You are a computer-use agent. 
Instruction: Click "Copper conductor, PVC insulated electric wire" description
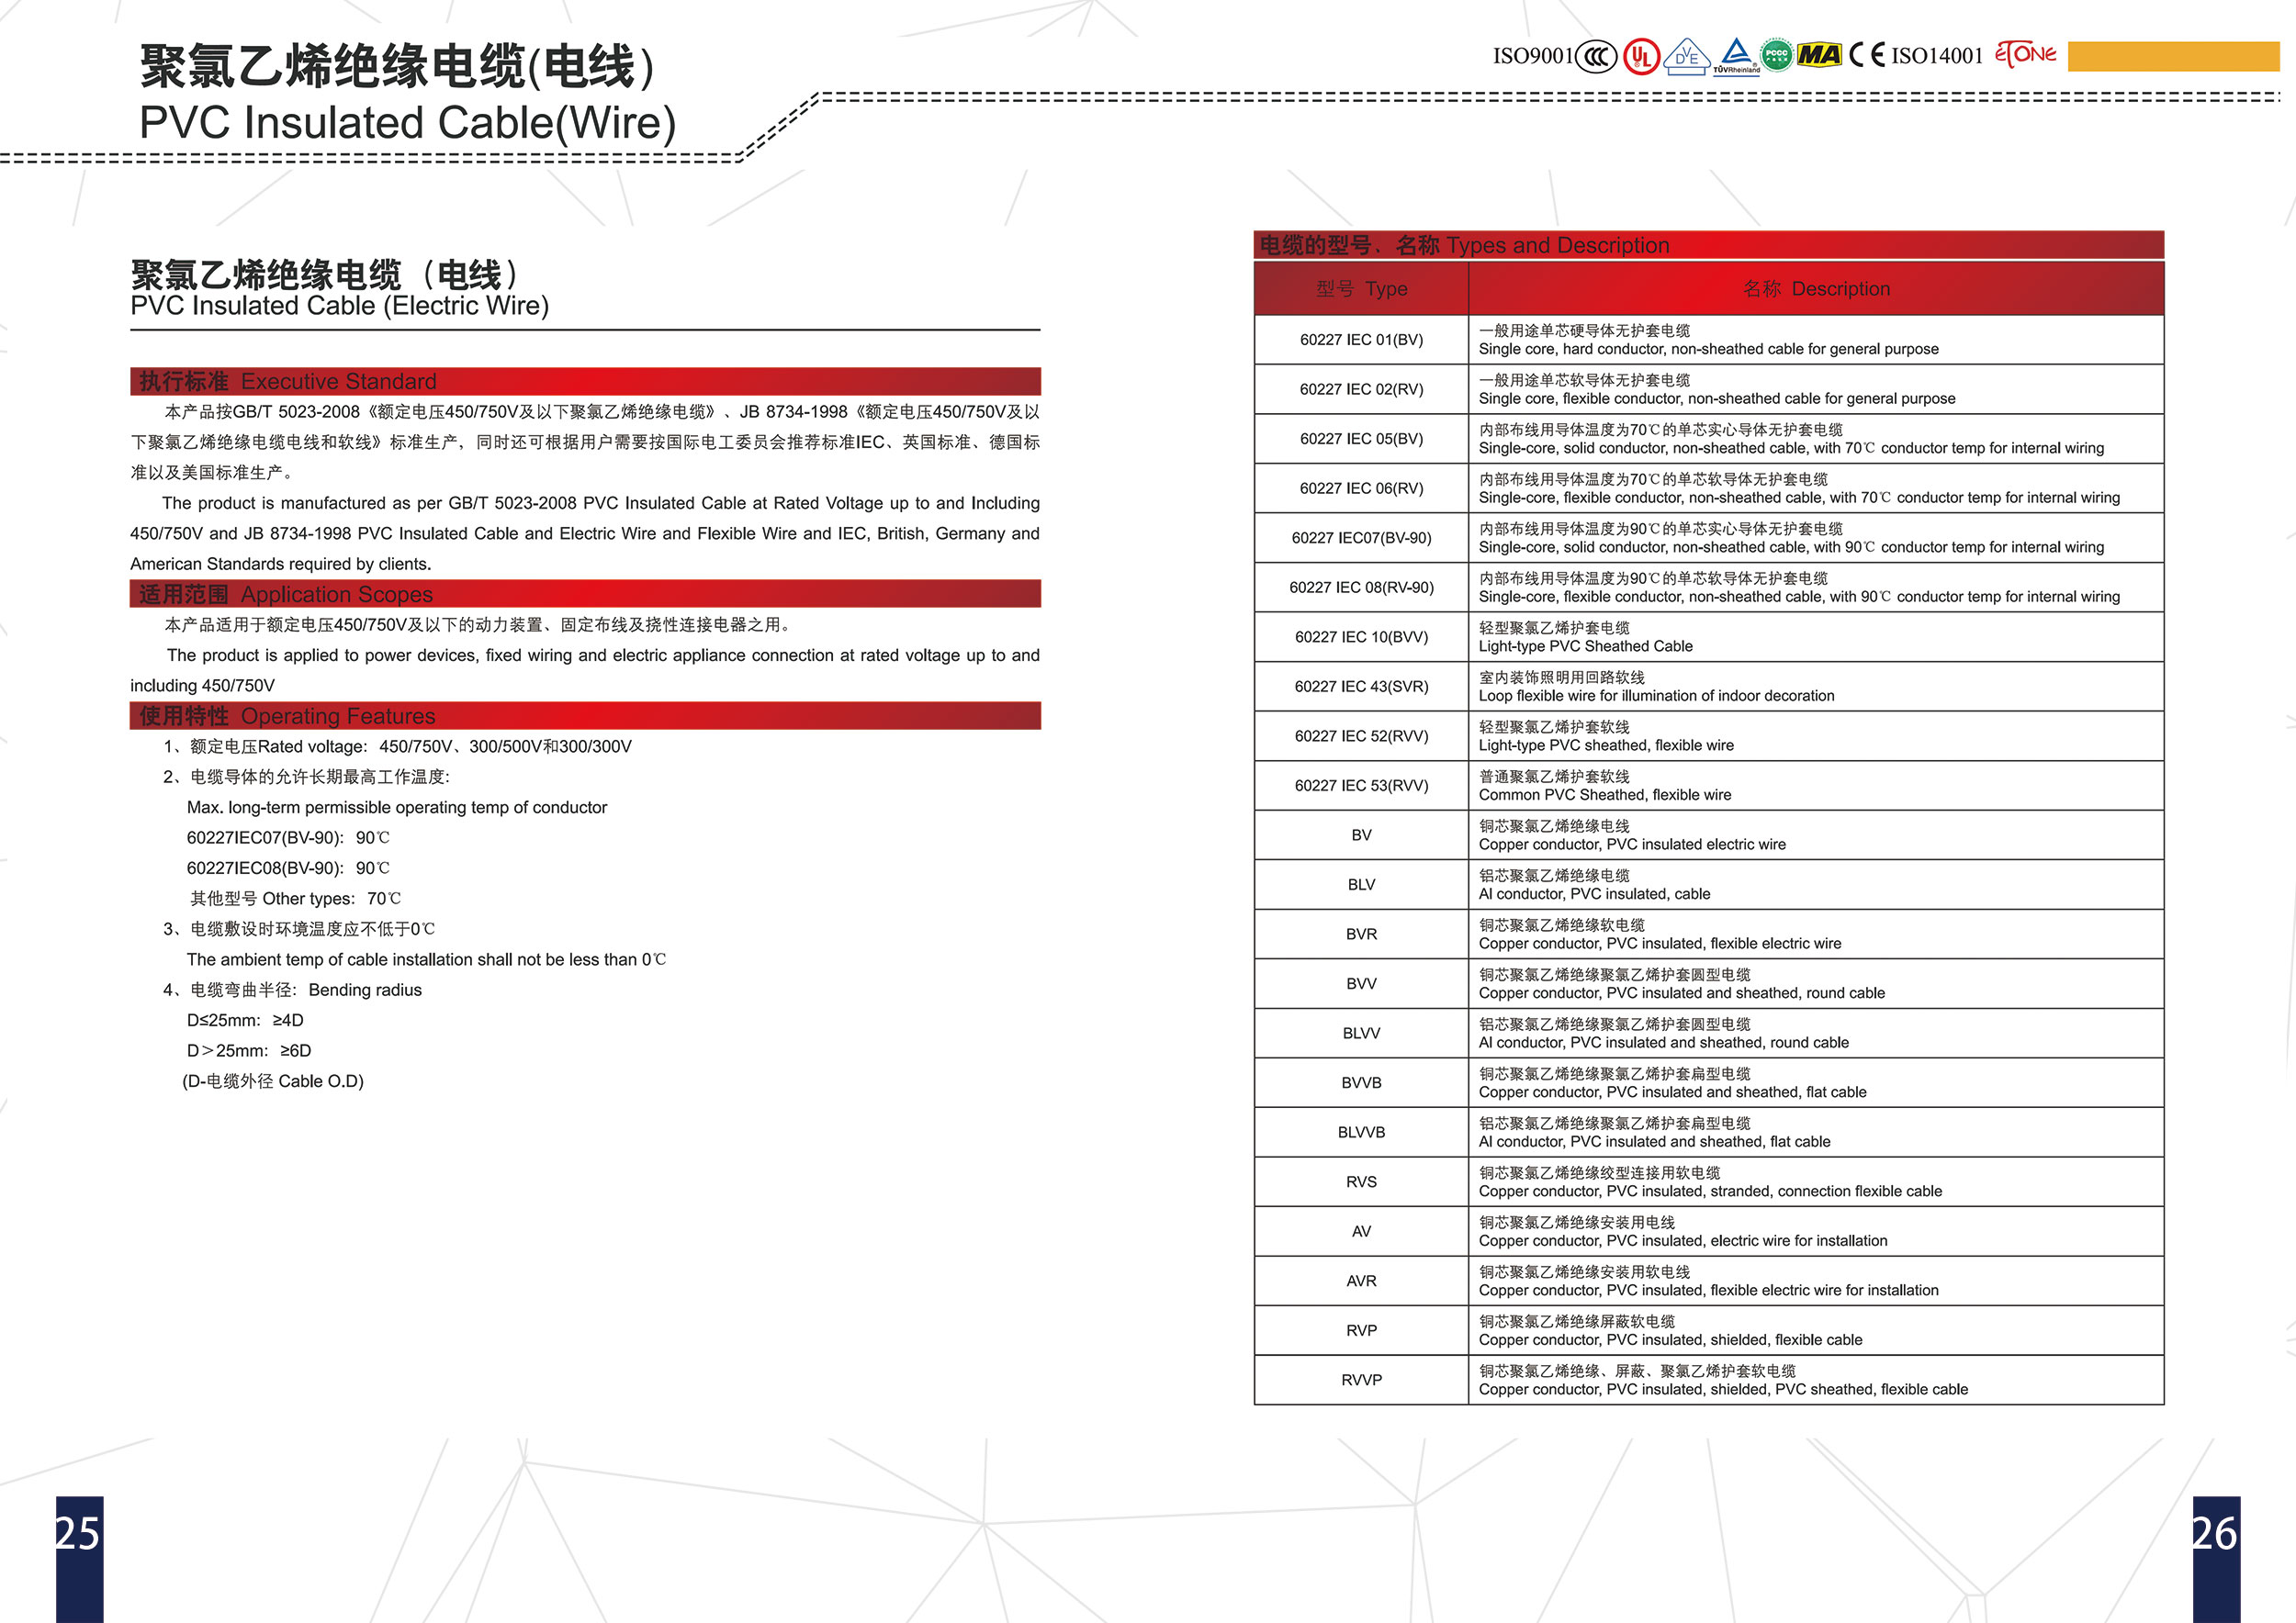coord(1632,845)
